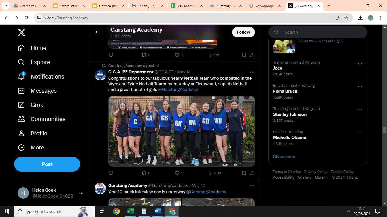
Task: Go back using the arrow beside Garstang Academy
Action: coord(97,32)
